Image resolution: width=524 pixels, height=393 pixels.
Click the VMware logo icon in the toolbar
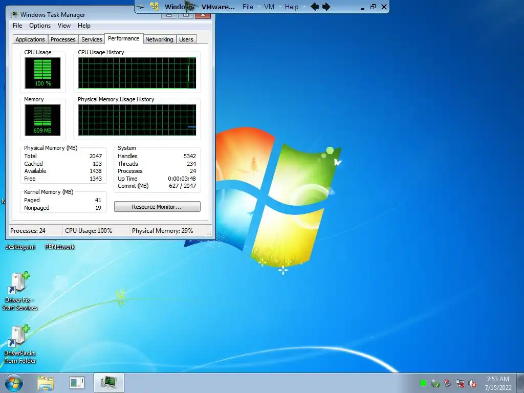(155, 6)
